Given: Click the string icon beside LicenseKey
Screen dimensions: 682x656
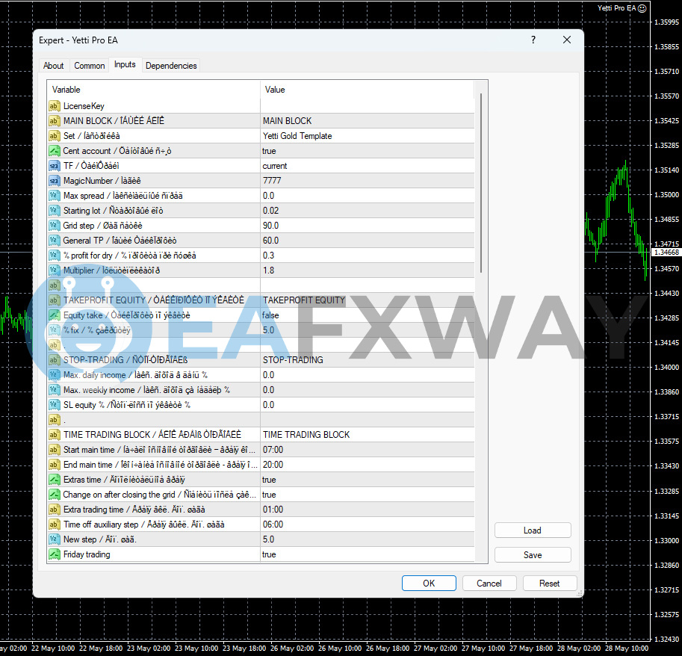Looking at the screenshot, I should click(54, 105).
